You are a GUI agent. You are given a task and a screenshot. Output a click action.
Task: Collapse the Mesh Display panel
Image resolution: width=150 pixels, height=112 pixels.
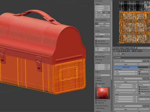coord(96,108)
